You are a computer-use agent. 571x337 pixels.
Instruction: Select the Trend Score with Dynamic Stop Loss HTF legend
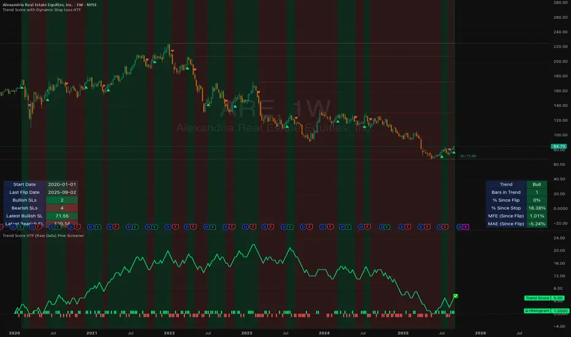click(42, 10)
